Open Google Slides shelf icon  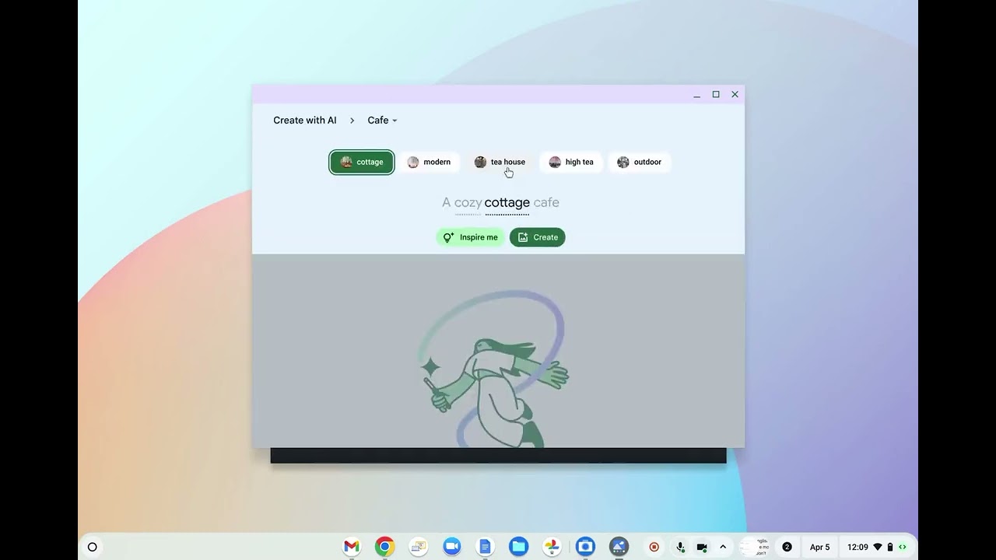point(418,547)
